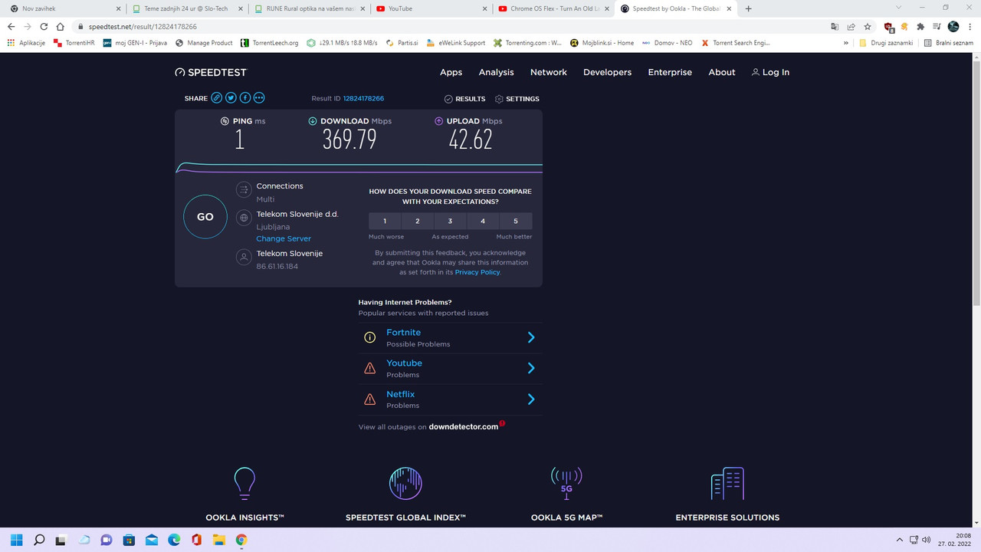
Task: Open Network menu item
Action: coord(549,72)
